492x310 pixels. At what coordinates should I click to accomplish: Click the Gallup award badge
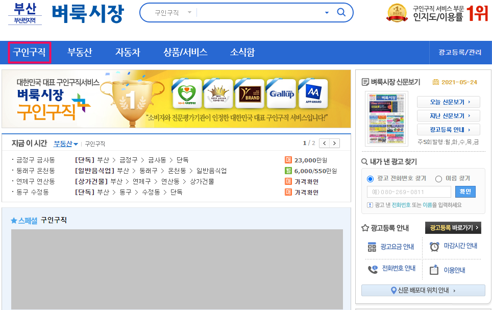281,93
